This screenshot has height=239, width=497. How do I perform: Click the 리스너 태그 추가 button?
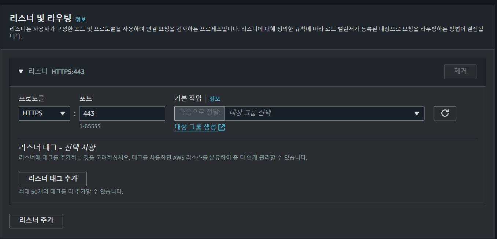click(53, 179)
